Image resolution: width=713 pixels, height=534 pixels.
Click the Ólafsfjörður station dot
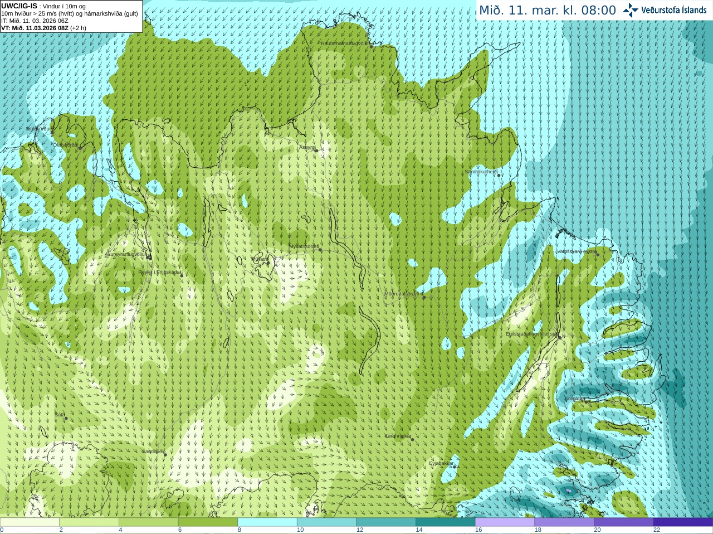pyautogui.click(x=80, y=148)
